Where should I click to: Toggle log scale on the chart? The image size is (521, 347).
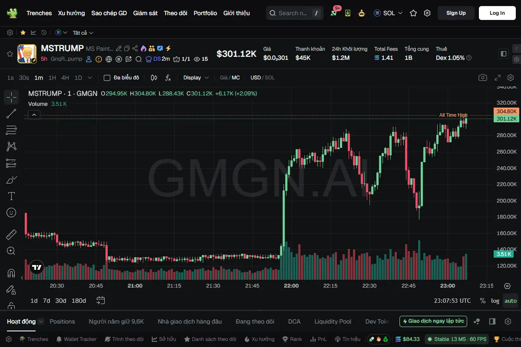point(495,301)
